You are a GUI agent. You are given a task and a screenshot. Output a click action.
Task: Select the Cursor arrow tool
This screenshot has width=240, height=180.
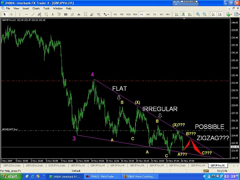click(x=5, y=14)
